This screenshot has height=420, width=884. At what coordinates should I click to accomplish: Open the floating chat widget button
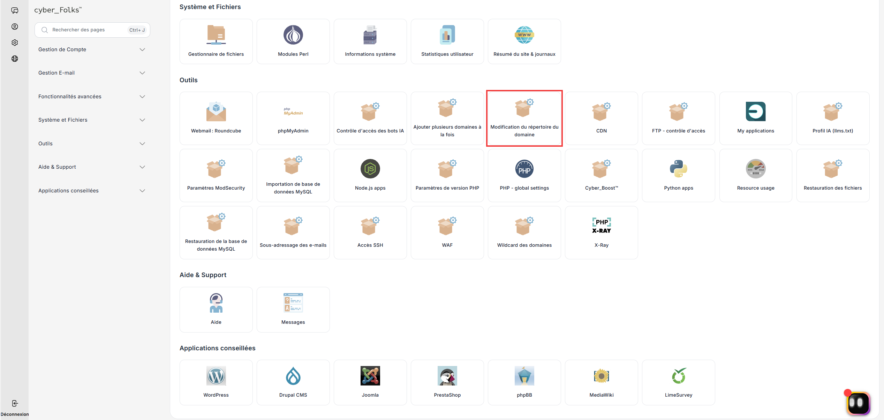point(858,403)
